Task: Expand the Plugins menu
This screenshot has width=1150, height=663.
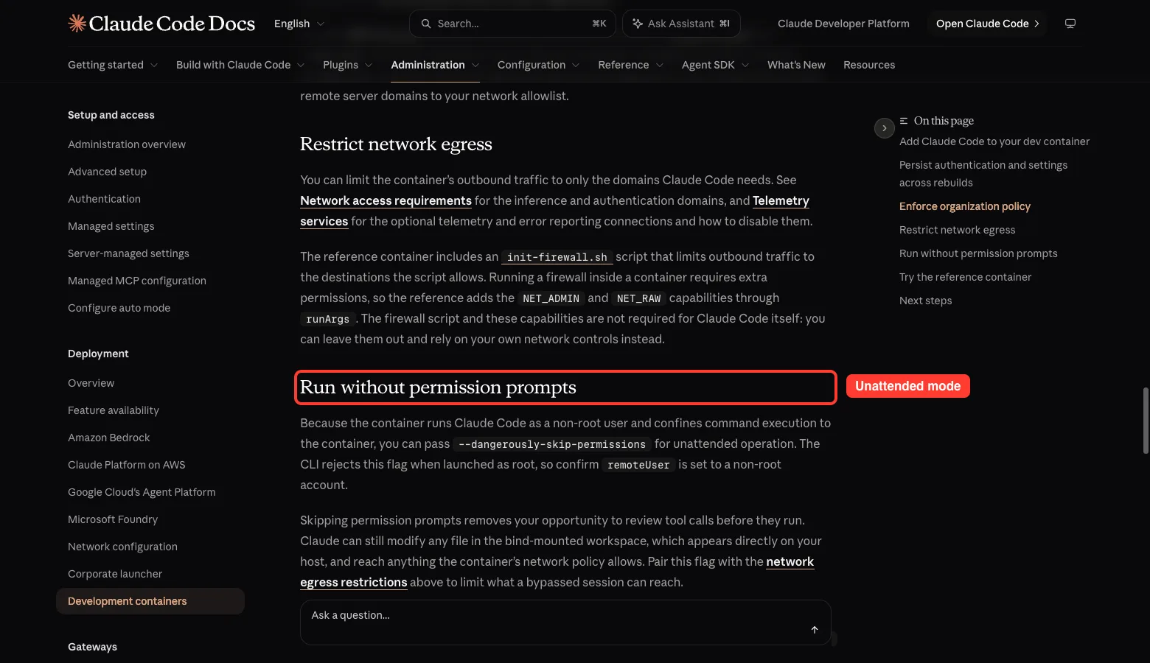Action: (x=348, y=65)
